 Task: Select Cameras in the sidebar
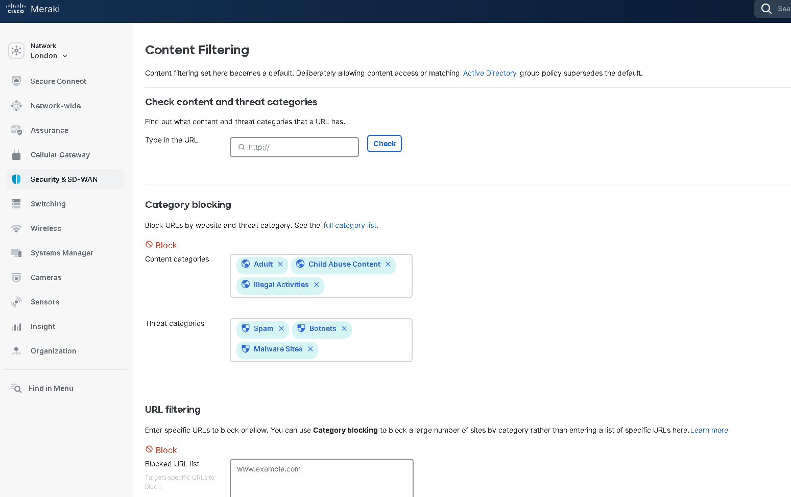click(46, 277)
